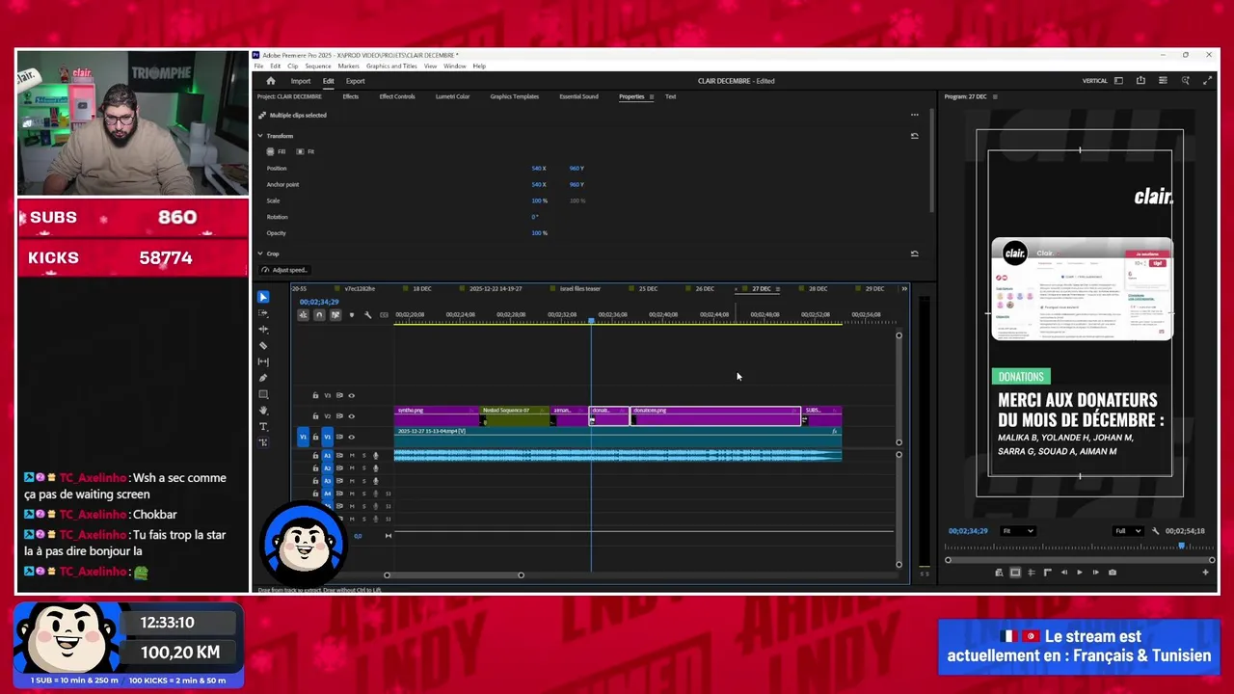Reset the Transform section values
The image size is (1234, 694).
coord(914,136)
